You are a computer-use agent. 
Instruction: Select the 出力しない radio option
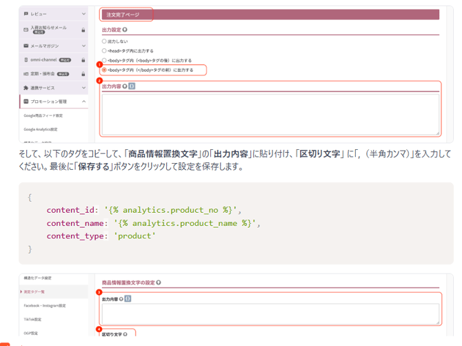click(103, 41)
